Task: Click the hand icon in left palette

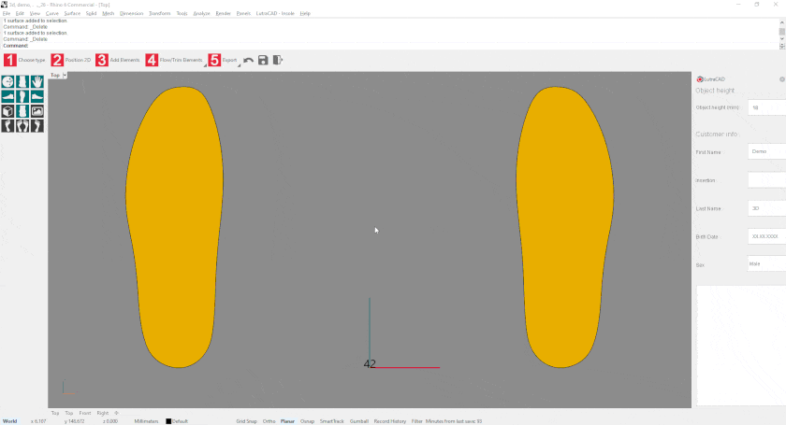Action: pos(36,82)
